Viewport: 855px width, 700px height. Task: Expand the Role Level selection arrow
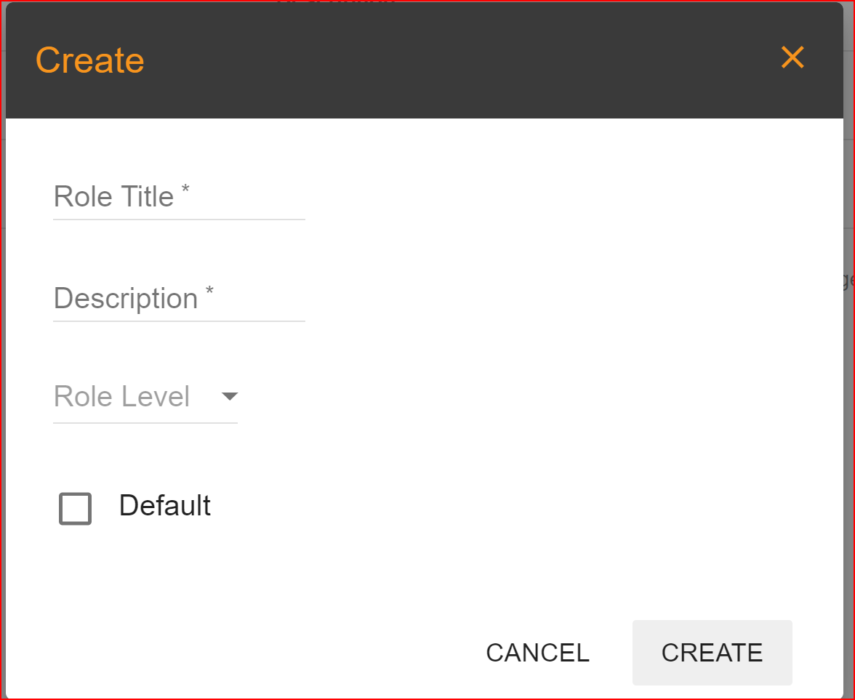click(230, 397)
